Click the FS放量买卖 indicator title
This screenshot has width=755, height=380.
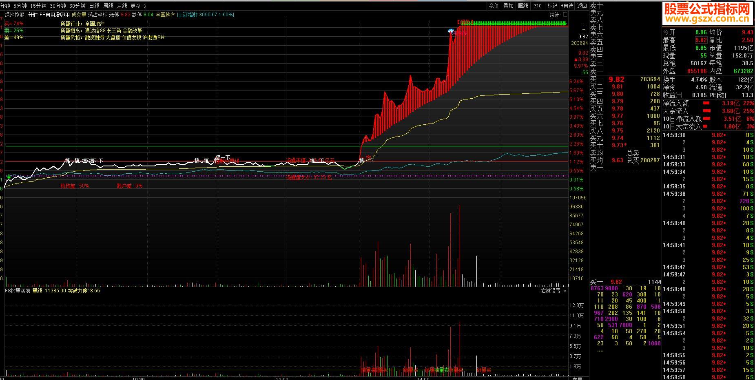[18, 291]
